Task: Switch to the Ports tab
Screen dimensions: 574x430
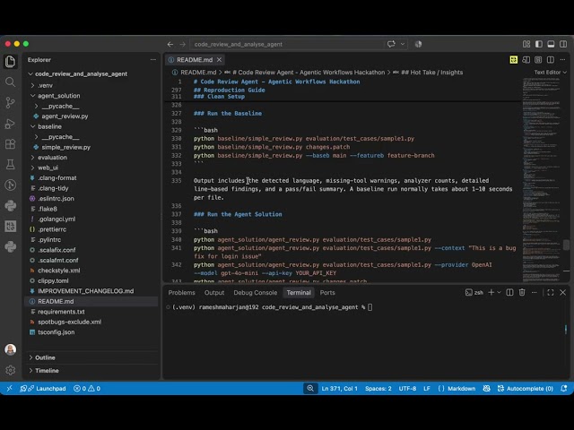Action: [x=327, y=293]
